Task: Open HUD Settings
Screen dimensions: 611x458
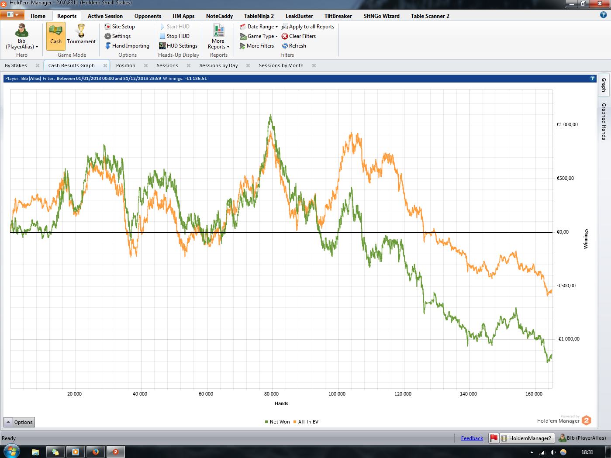Action: tap(178, 46)
